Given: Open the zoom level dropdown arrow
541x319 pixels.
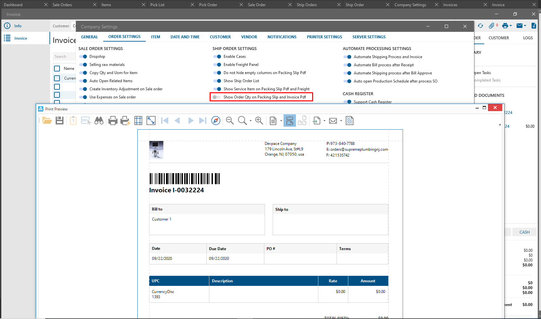Looking at the screenshot, I should [x=251, y=121].
